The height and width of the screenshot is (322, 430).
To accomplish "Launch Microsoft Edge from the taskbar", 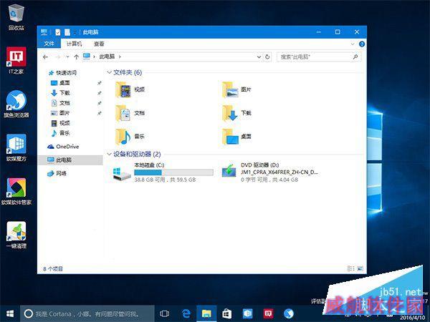I will [186, 313].
